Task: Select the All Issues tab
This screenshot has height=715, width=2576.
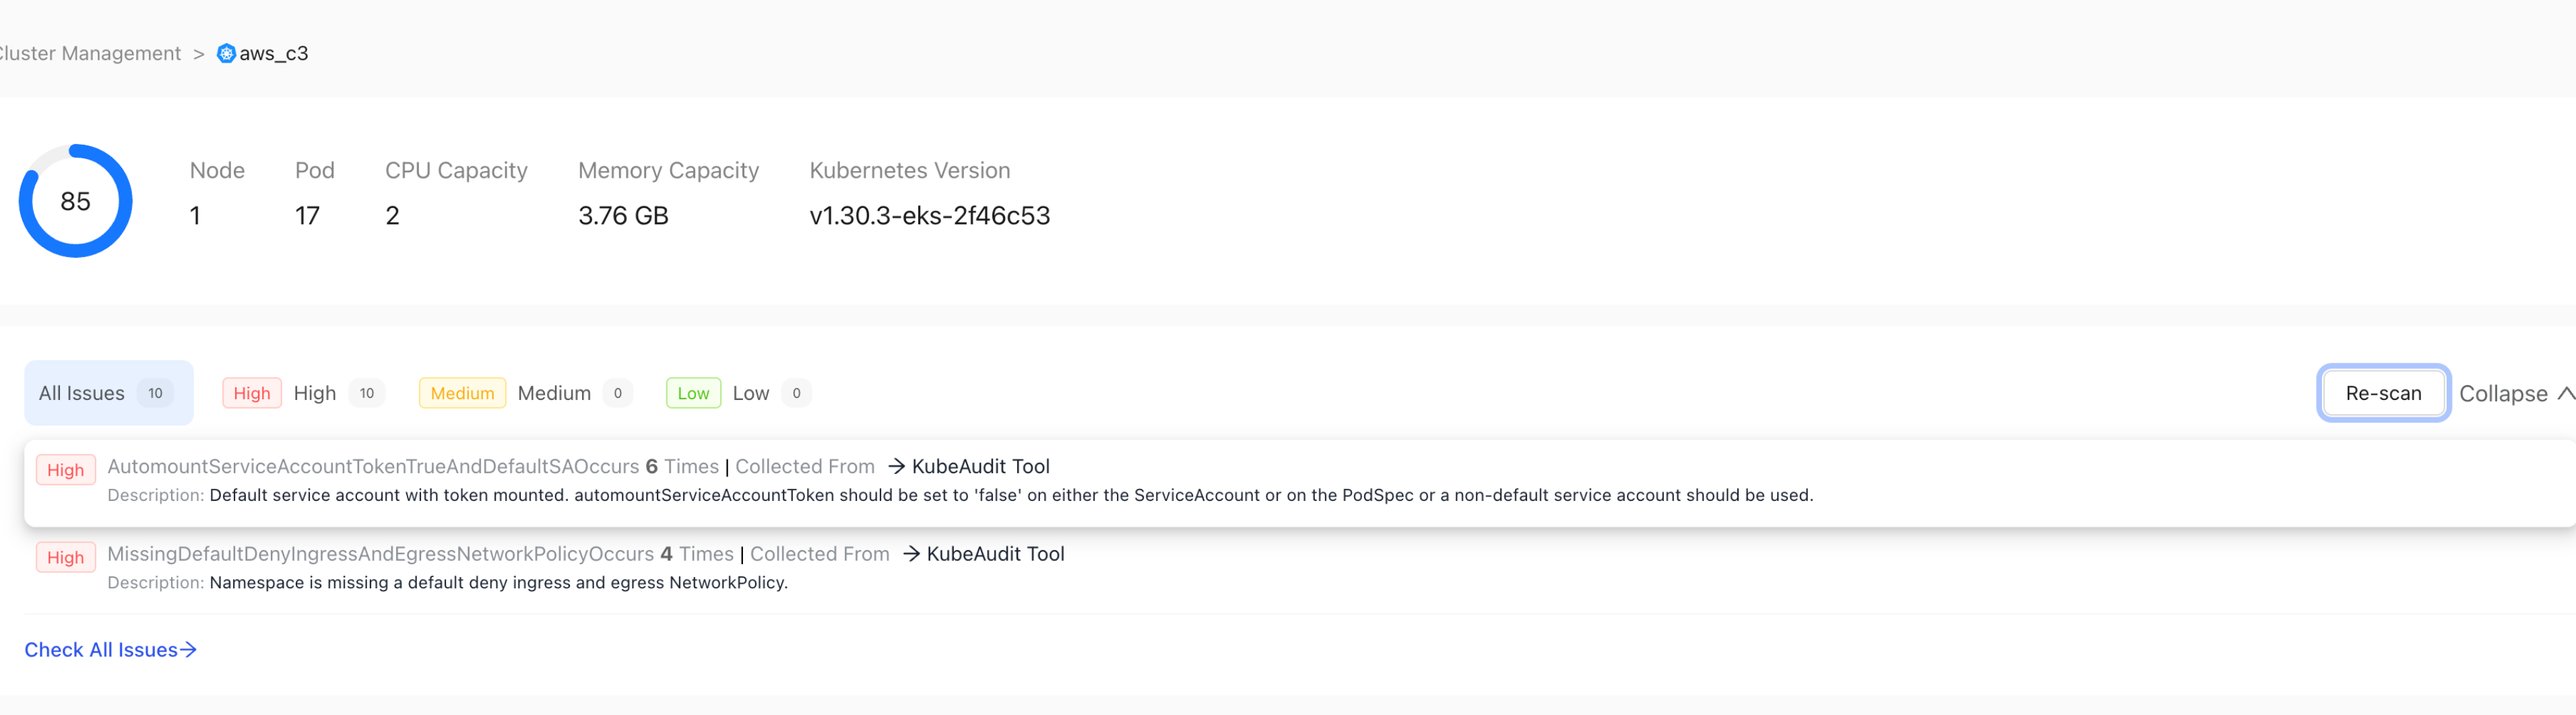Action: pyautogui.click(x=108, y=393)
